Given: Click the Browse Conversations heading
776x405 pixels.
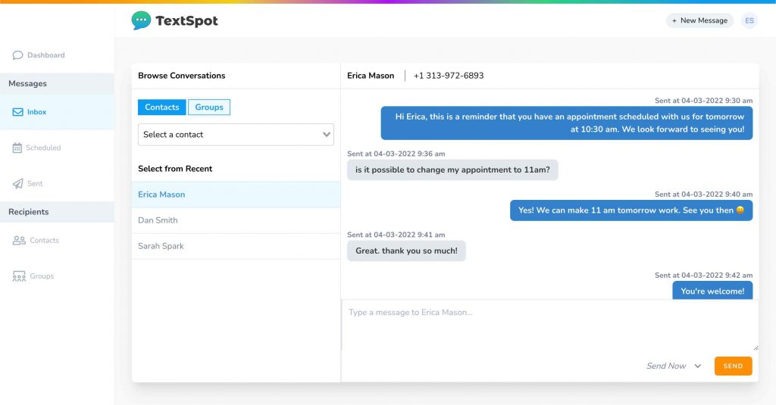Looking at the screenshot, I should coord(182,76).
